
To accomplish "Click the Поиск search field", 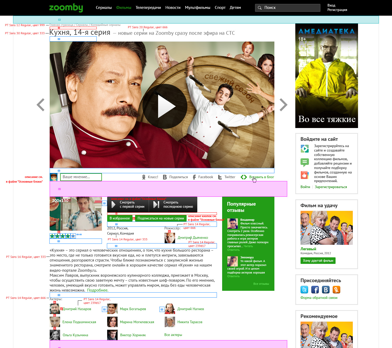I will 288,8.
